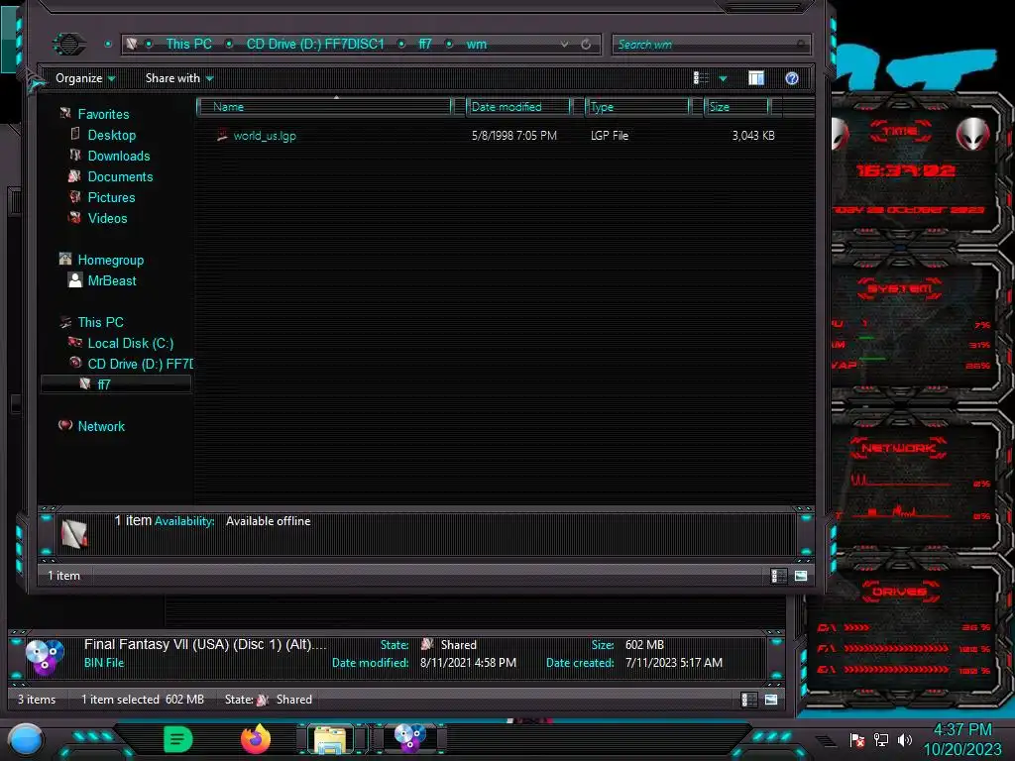Click the LGP File type cell

coord(610,136)
